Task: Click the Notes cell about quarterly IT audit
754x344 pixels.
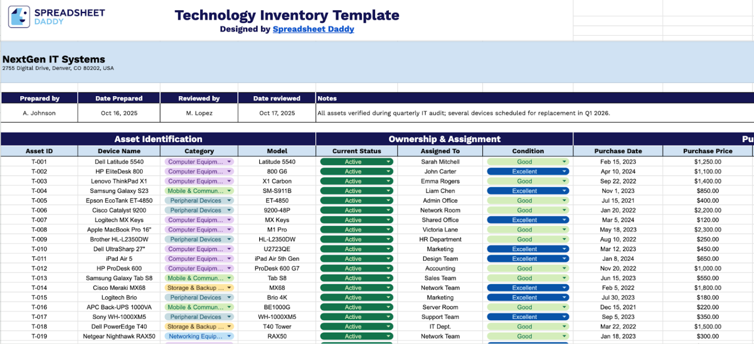Action: 535,113
